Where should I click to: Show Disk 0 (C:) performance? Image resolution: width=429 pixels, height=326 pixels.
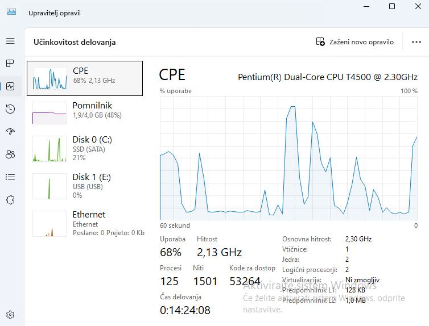(x=85, y=148)
